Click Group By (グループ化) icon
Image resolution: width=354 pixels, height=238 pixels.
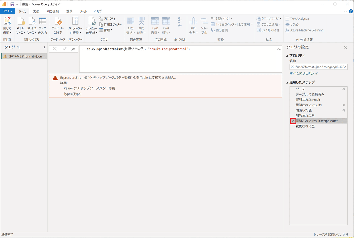pos(204,21)
